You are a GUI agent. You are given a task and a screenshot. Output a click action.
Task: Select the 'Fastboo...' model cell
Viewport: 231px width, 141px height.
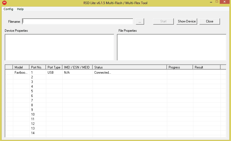click(x=21, y=73)
